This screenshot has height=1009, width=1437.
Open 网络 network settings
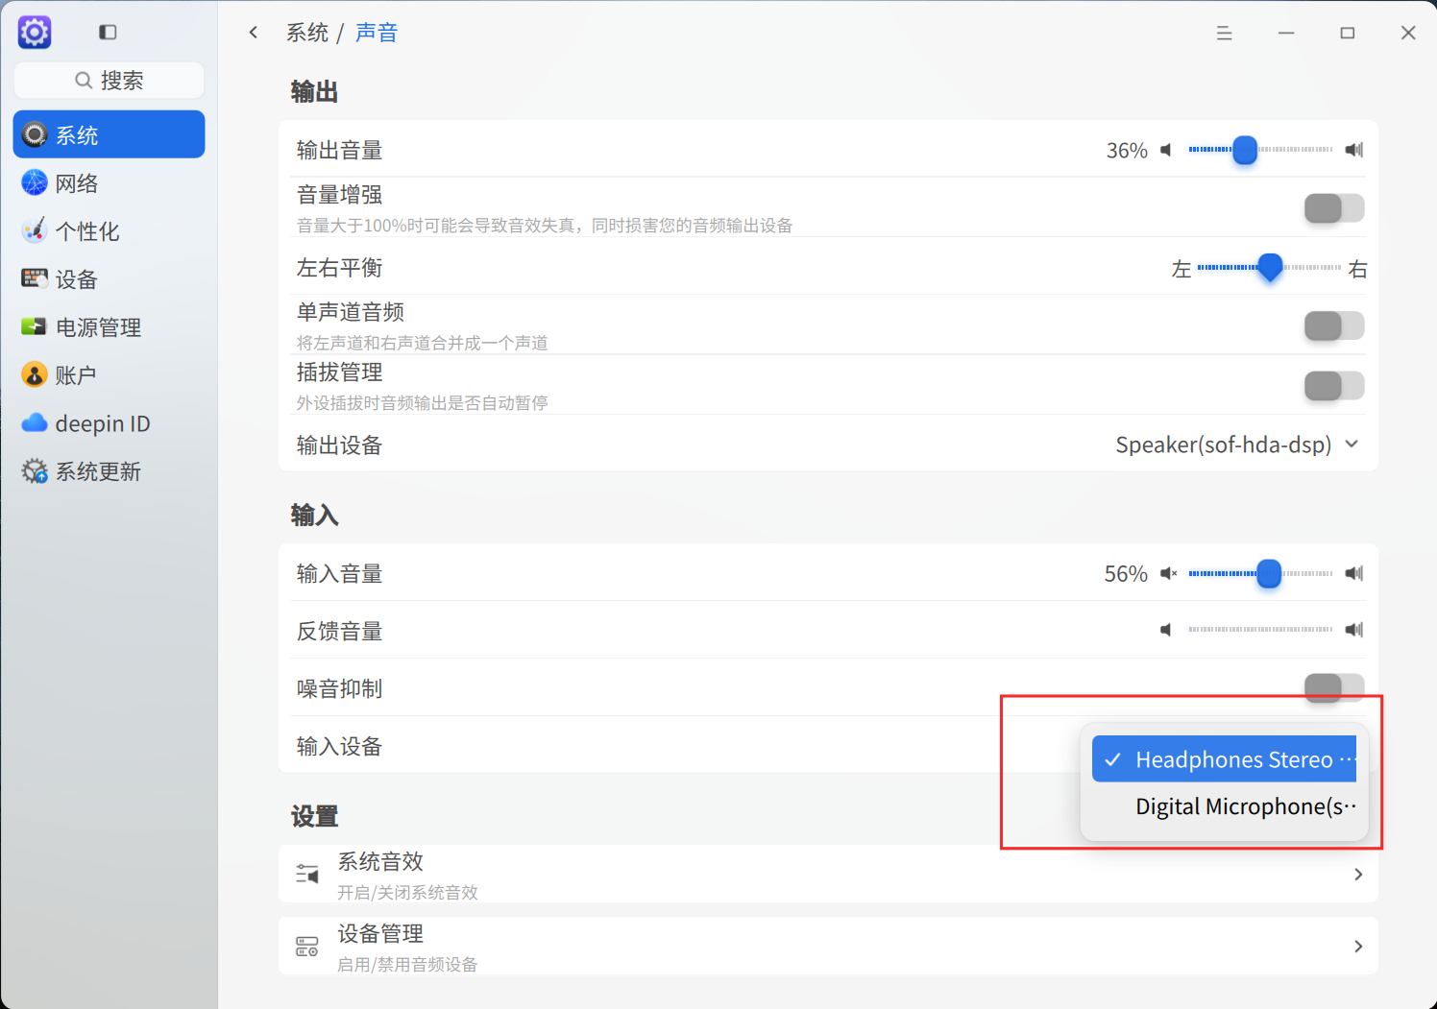(x=109, y=182)
